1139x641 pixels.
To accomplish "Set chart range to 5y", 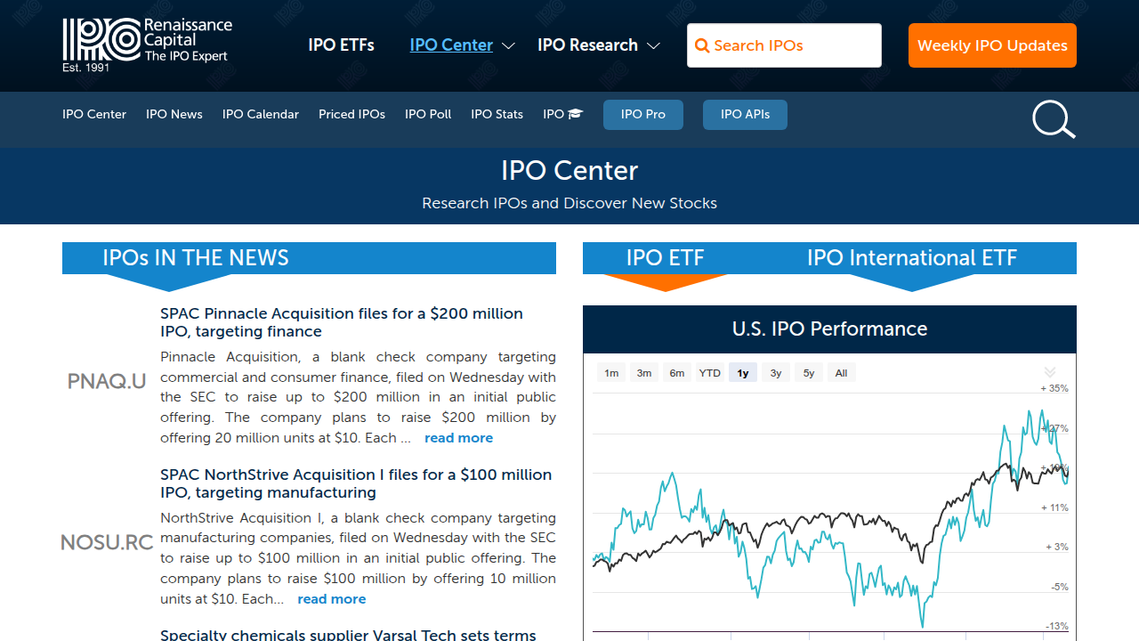I will pos(809,373).
